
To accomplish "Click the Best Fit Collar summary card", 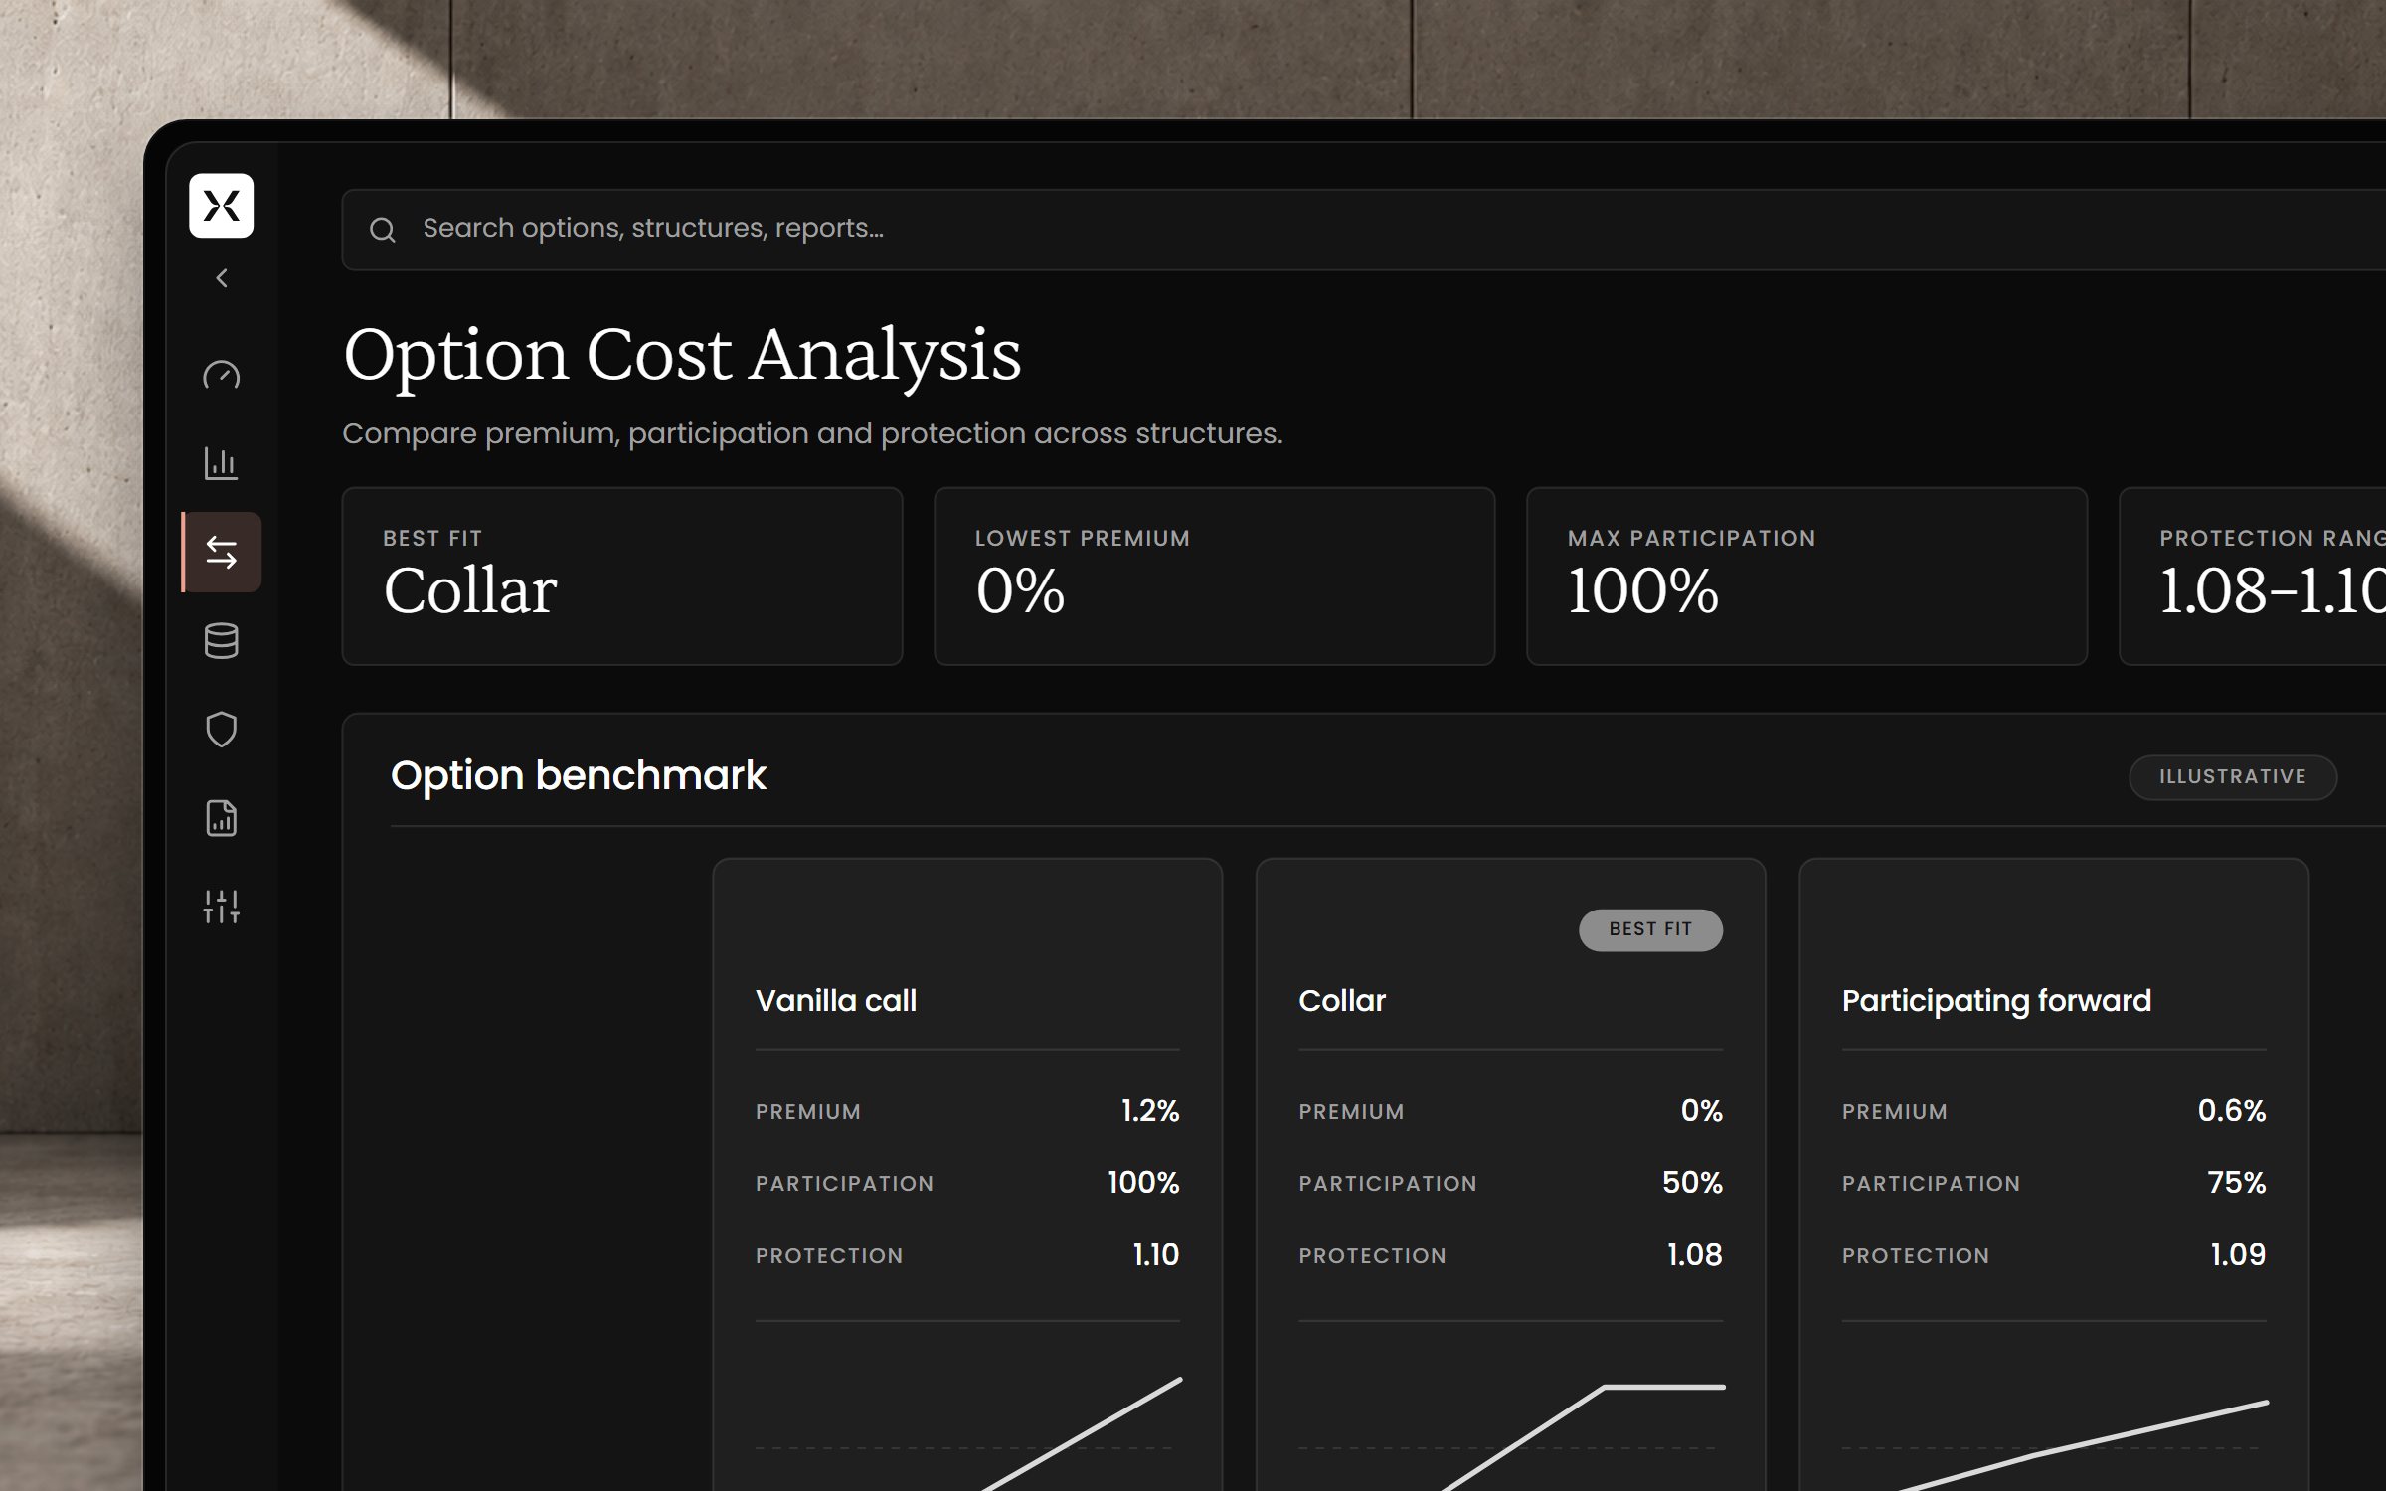I will [622, 576].
